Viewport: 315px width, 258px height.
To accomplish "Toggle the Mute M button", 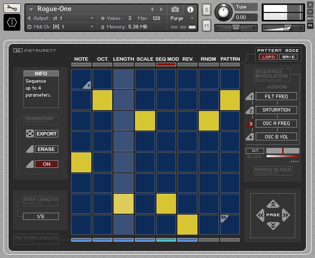I will 206,25.
